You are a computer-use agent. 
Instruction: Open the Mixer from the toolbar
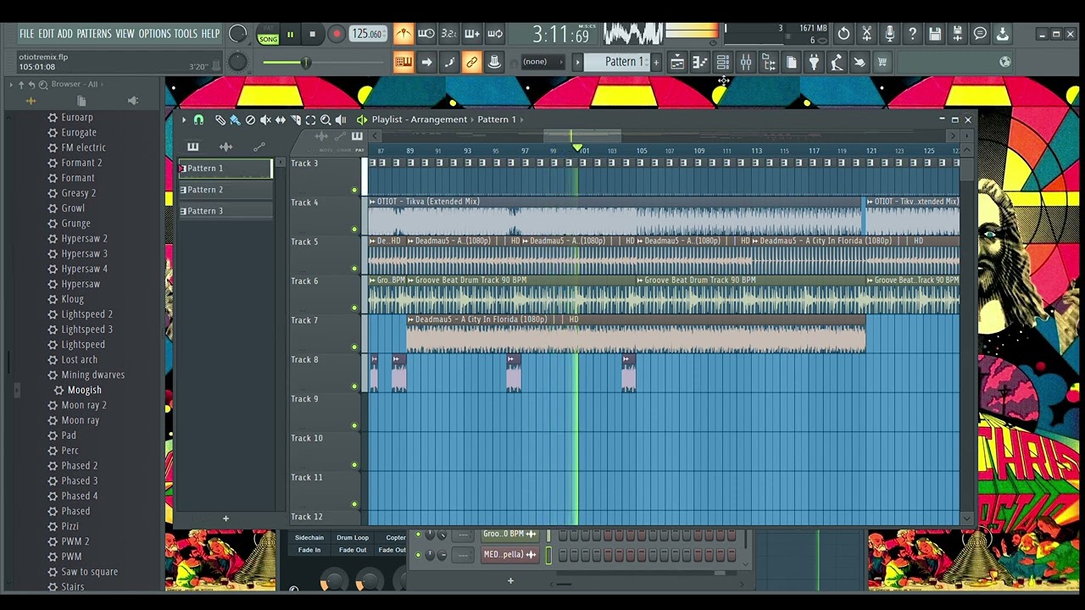pos(746,62)
